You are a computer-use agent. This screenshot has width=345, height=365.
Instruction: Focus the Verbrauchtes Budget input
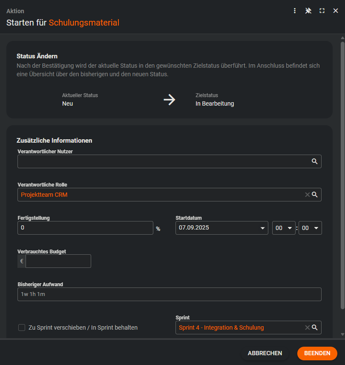(58, 261)
